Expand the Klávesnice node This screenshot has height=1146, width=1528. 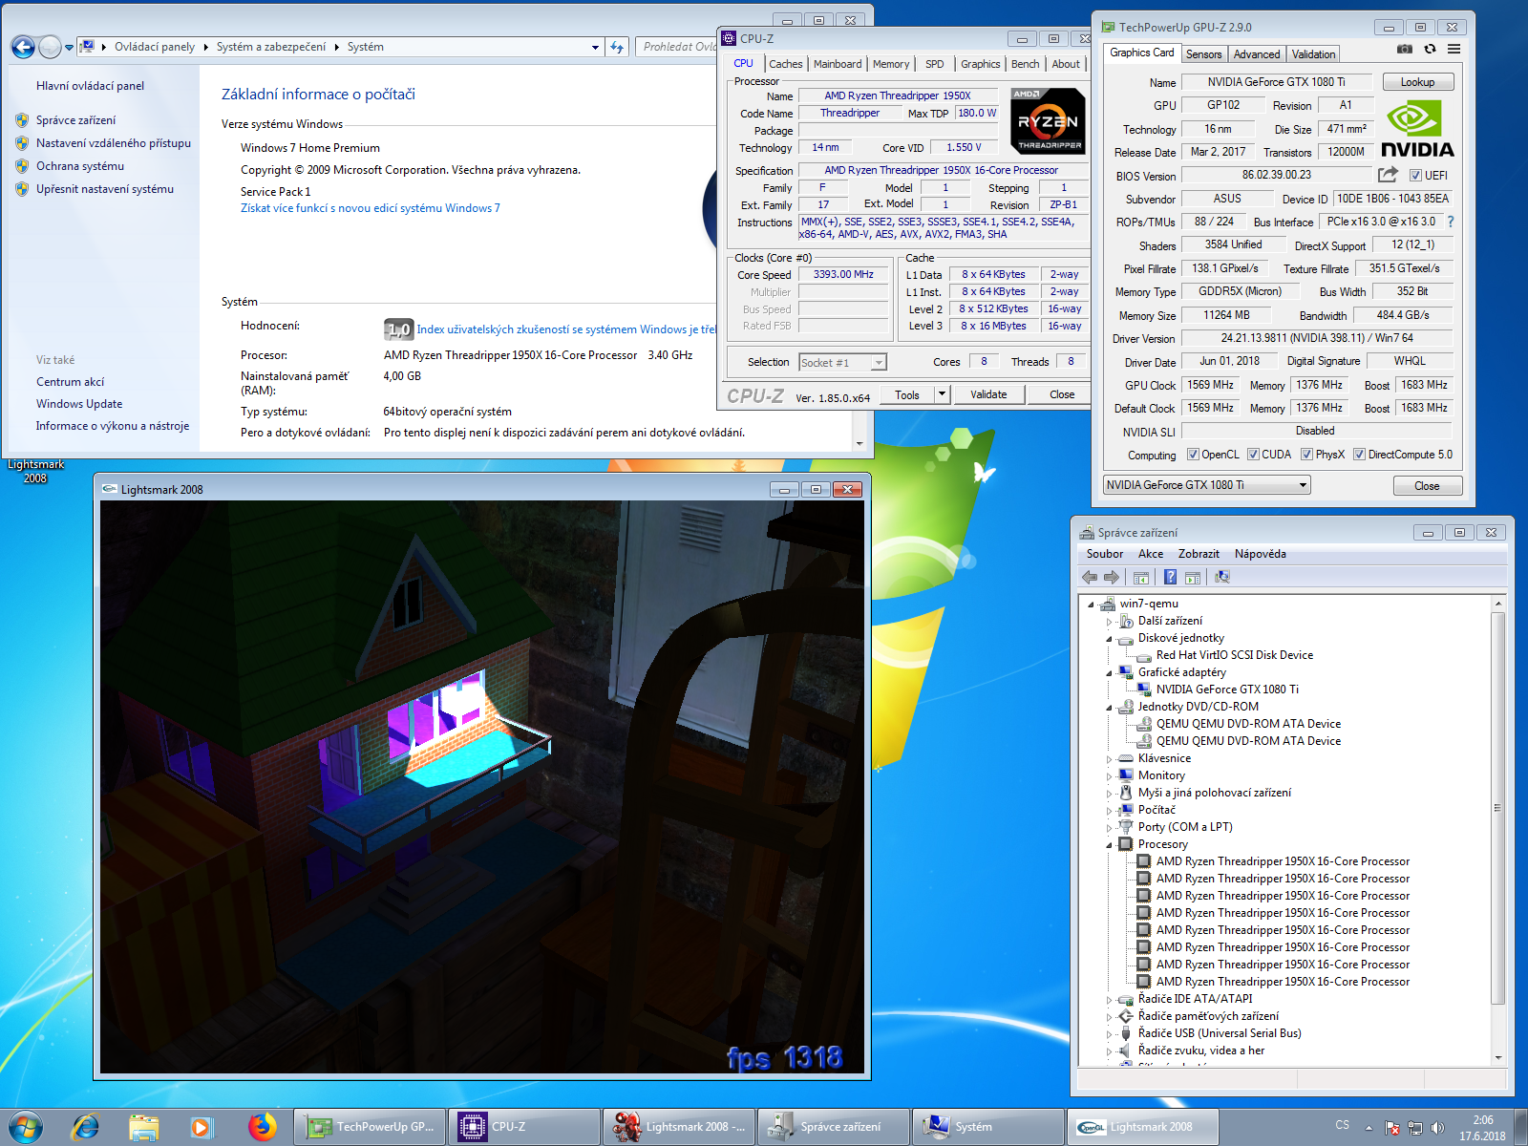tap(1110, 758)
